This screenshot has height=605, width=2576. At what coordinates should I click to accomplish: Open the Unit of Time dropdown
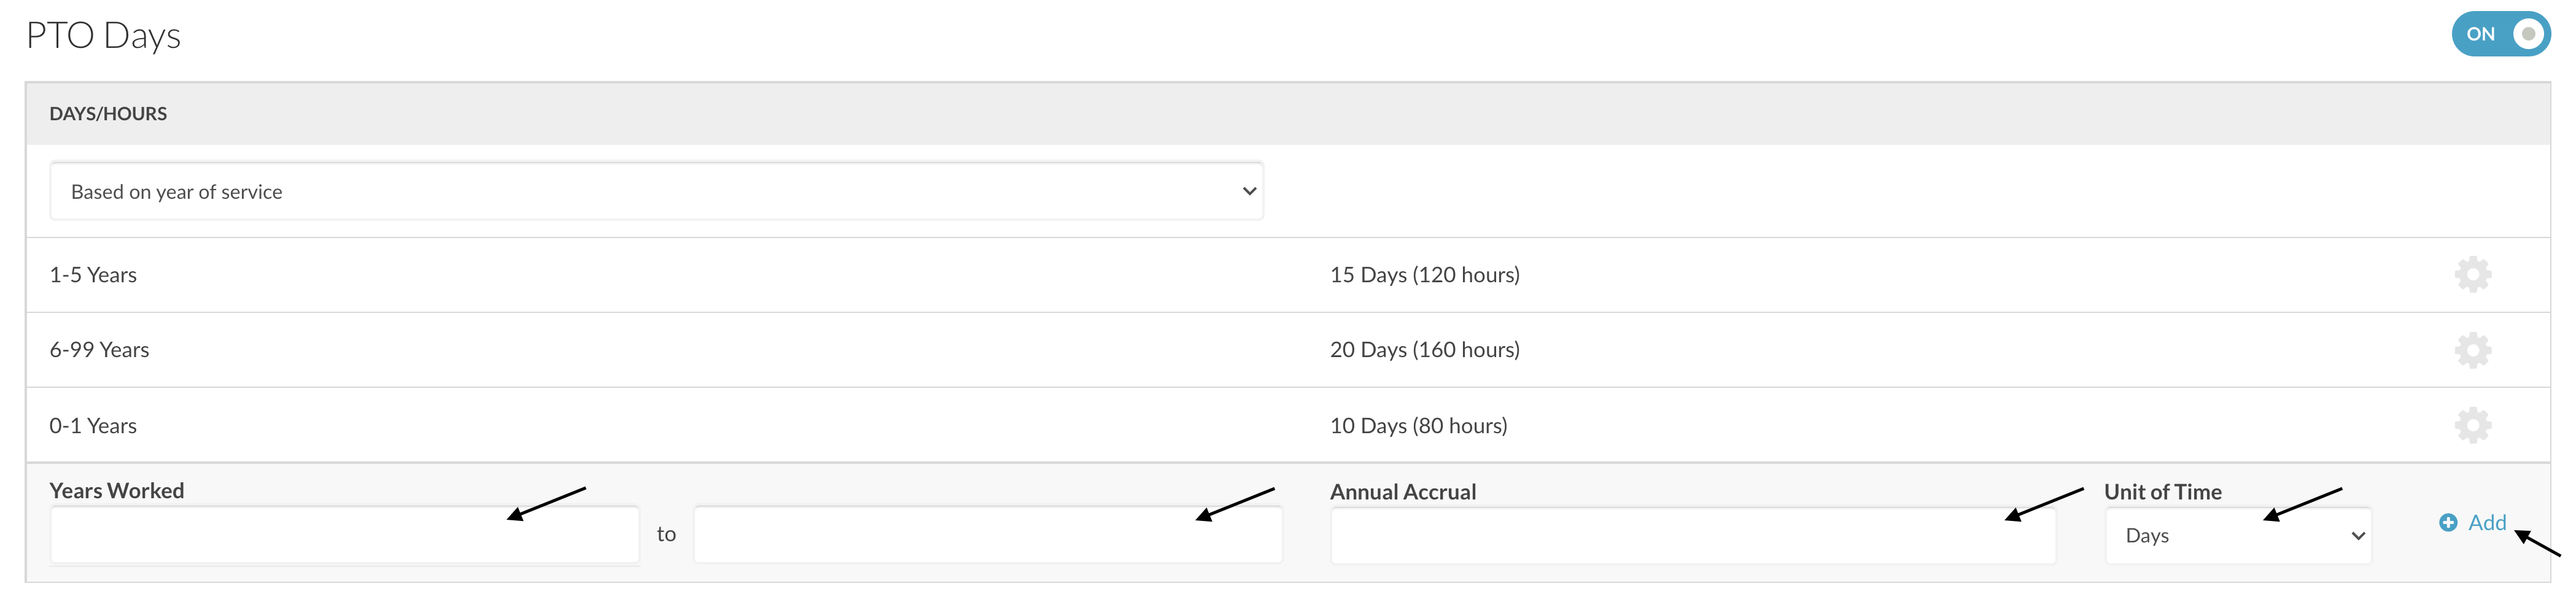click(2237, 536)
